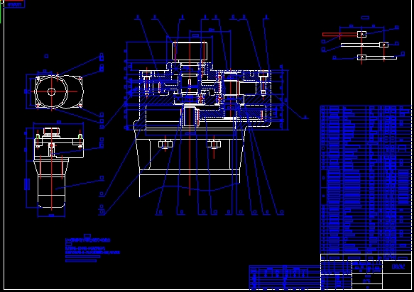Click the left hex bolt on the main section view base

pos(165,144)
